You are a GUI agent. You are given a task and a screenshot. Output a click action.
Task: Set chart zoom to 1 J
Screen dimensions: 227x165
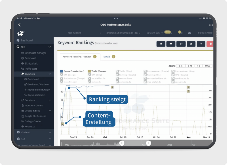(x=198, y=66)
